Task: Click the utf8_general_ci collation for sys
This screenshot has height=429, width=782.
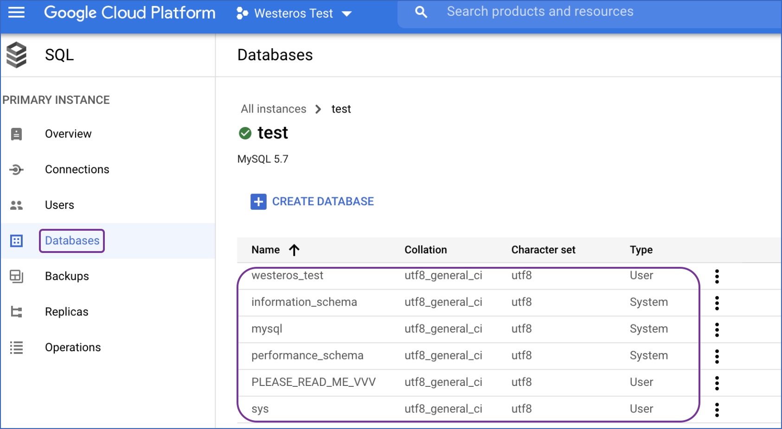Action: [443, 409]
